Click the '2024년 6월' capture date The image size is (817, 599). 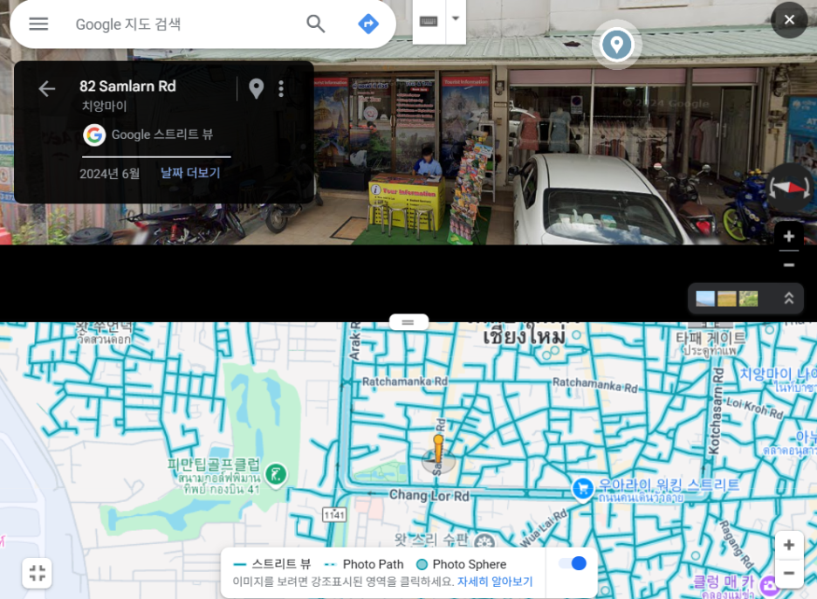coord(109,174)
